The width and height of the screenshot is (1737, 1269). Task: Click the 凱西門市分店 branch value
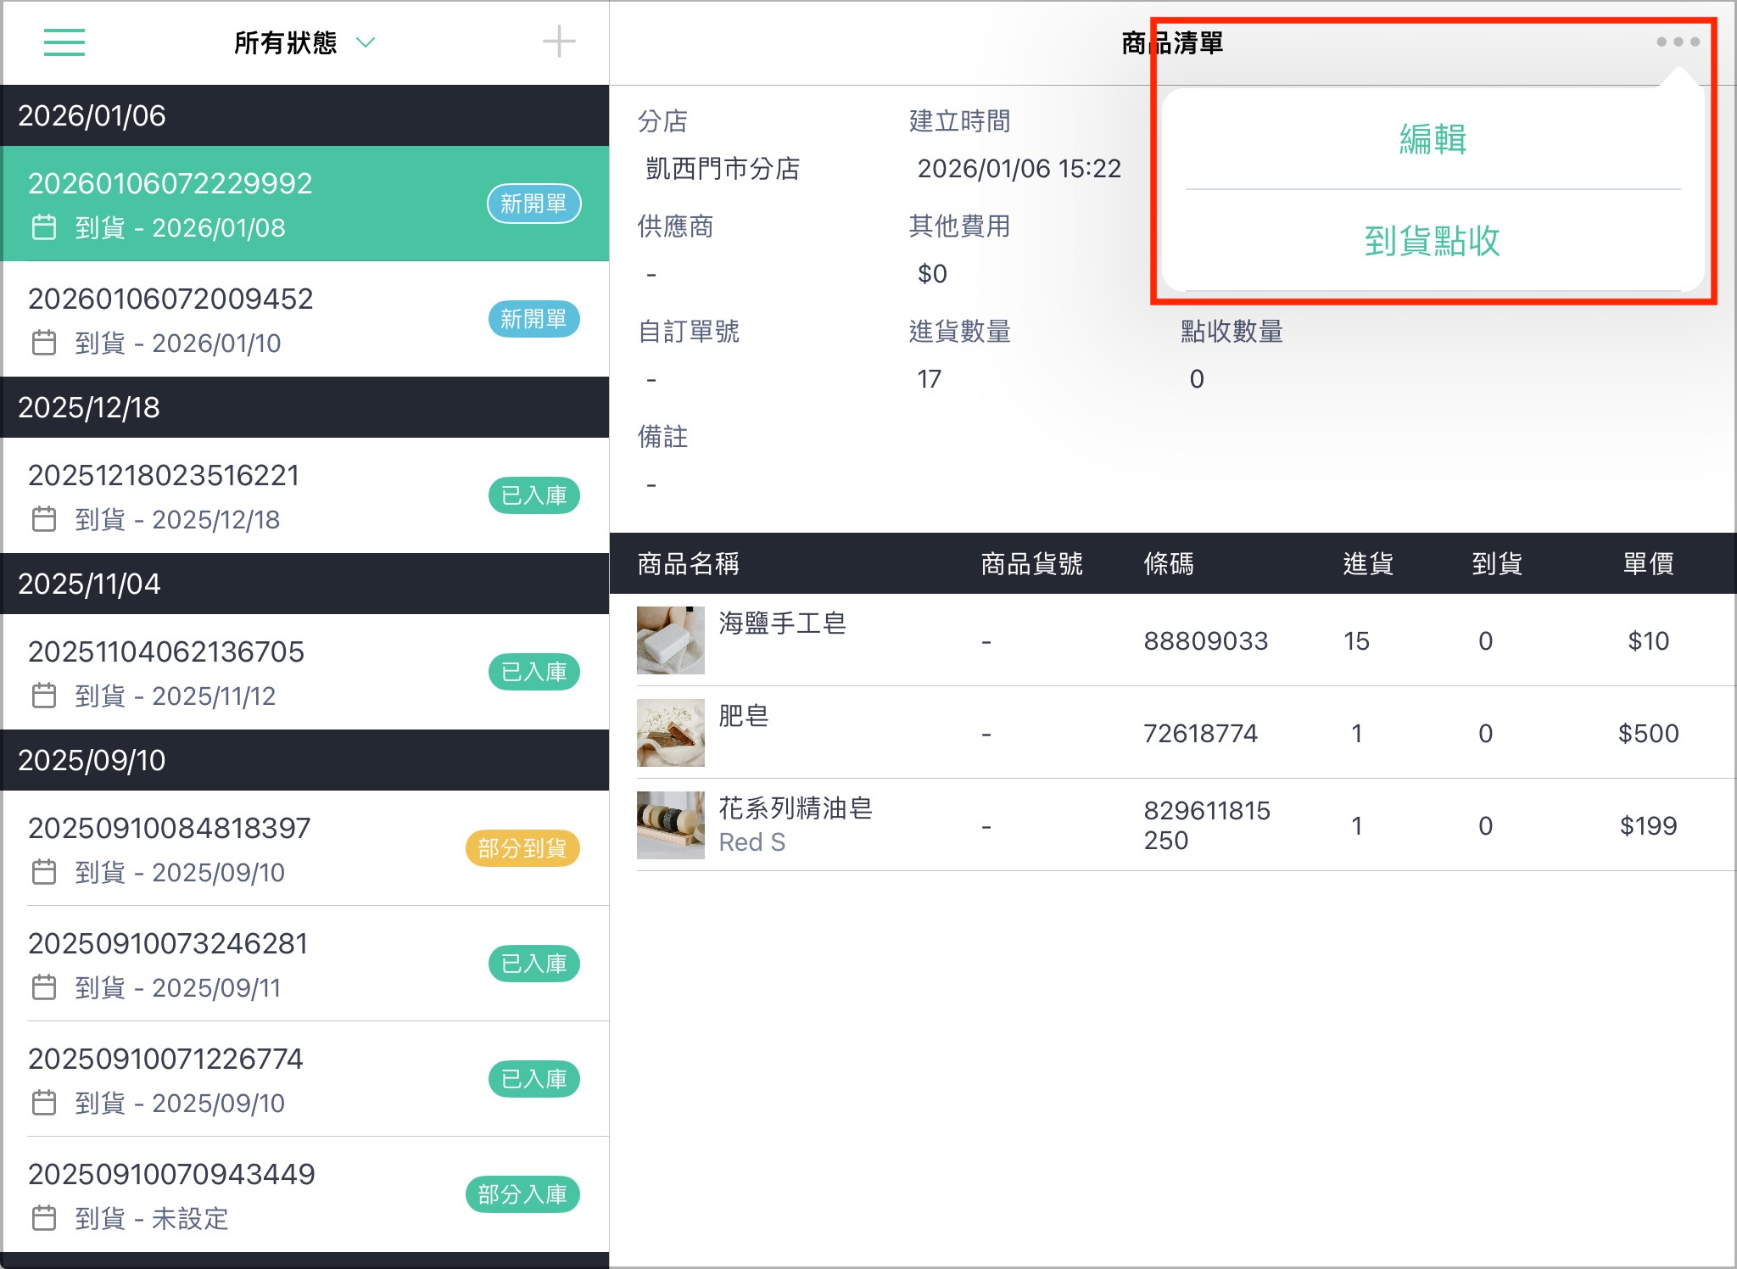723,169
